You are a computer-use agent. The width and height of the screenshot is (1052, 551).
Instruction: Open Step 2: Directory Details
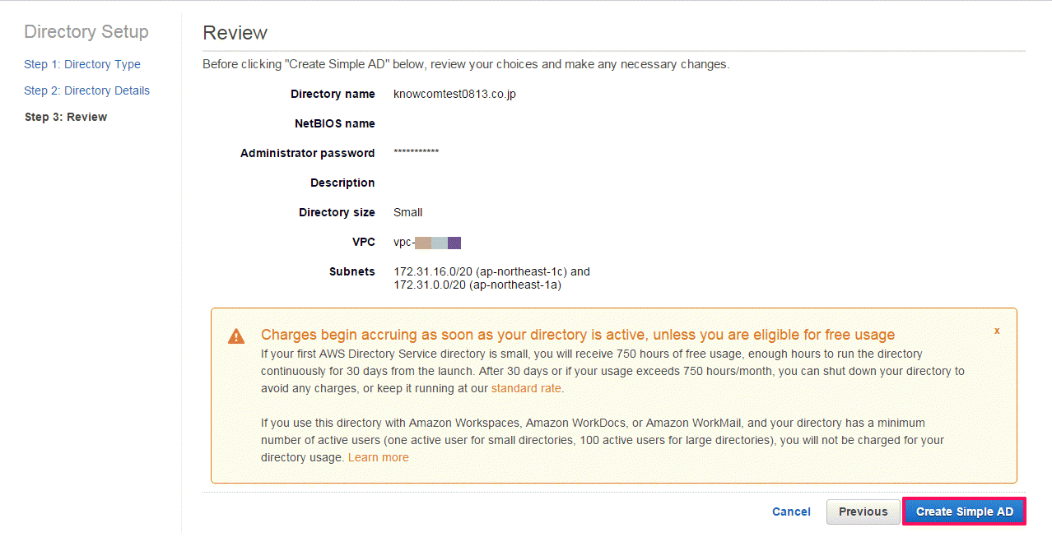click(87, 90)
